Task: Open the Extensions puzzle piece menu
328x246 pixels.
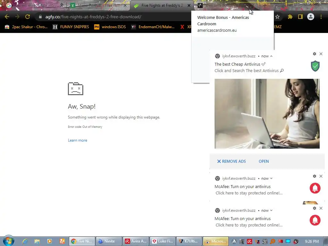Action: tap(290, 17)
